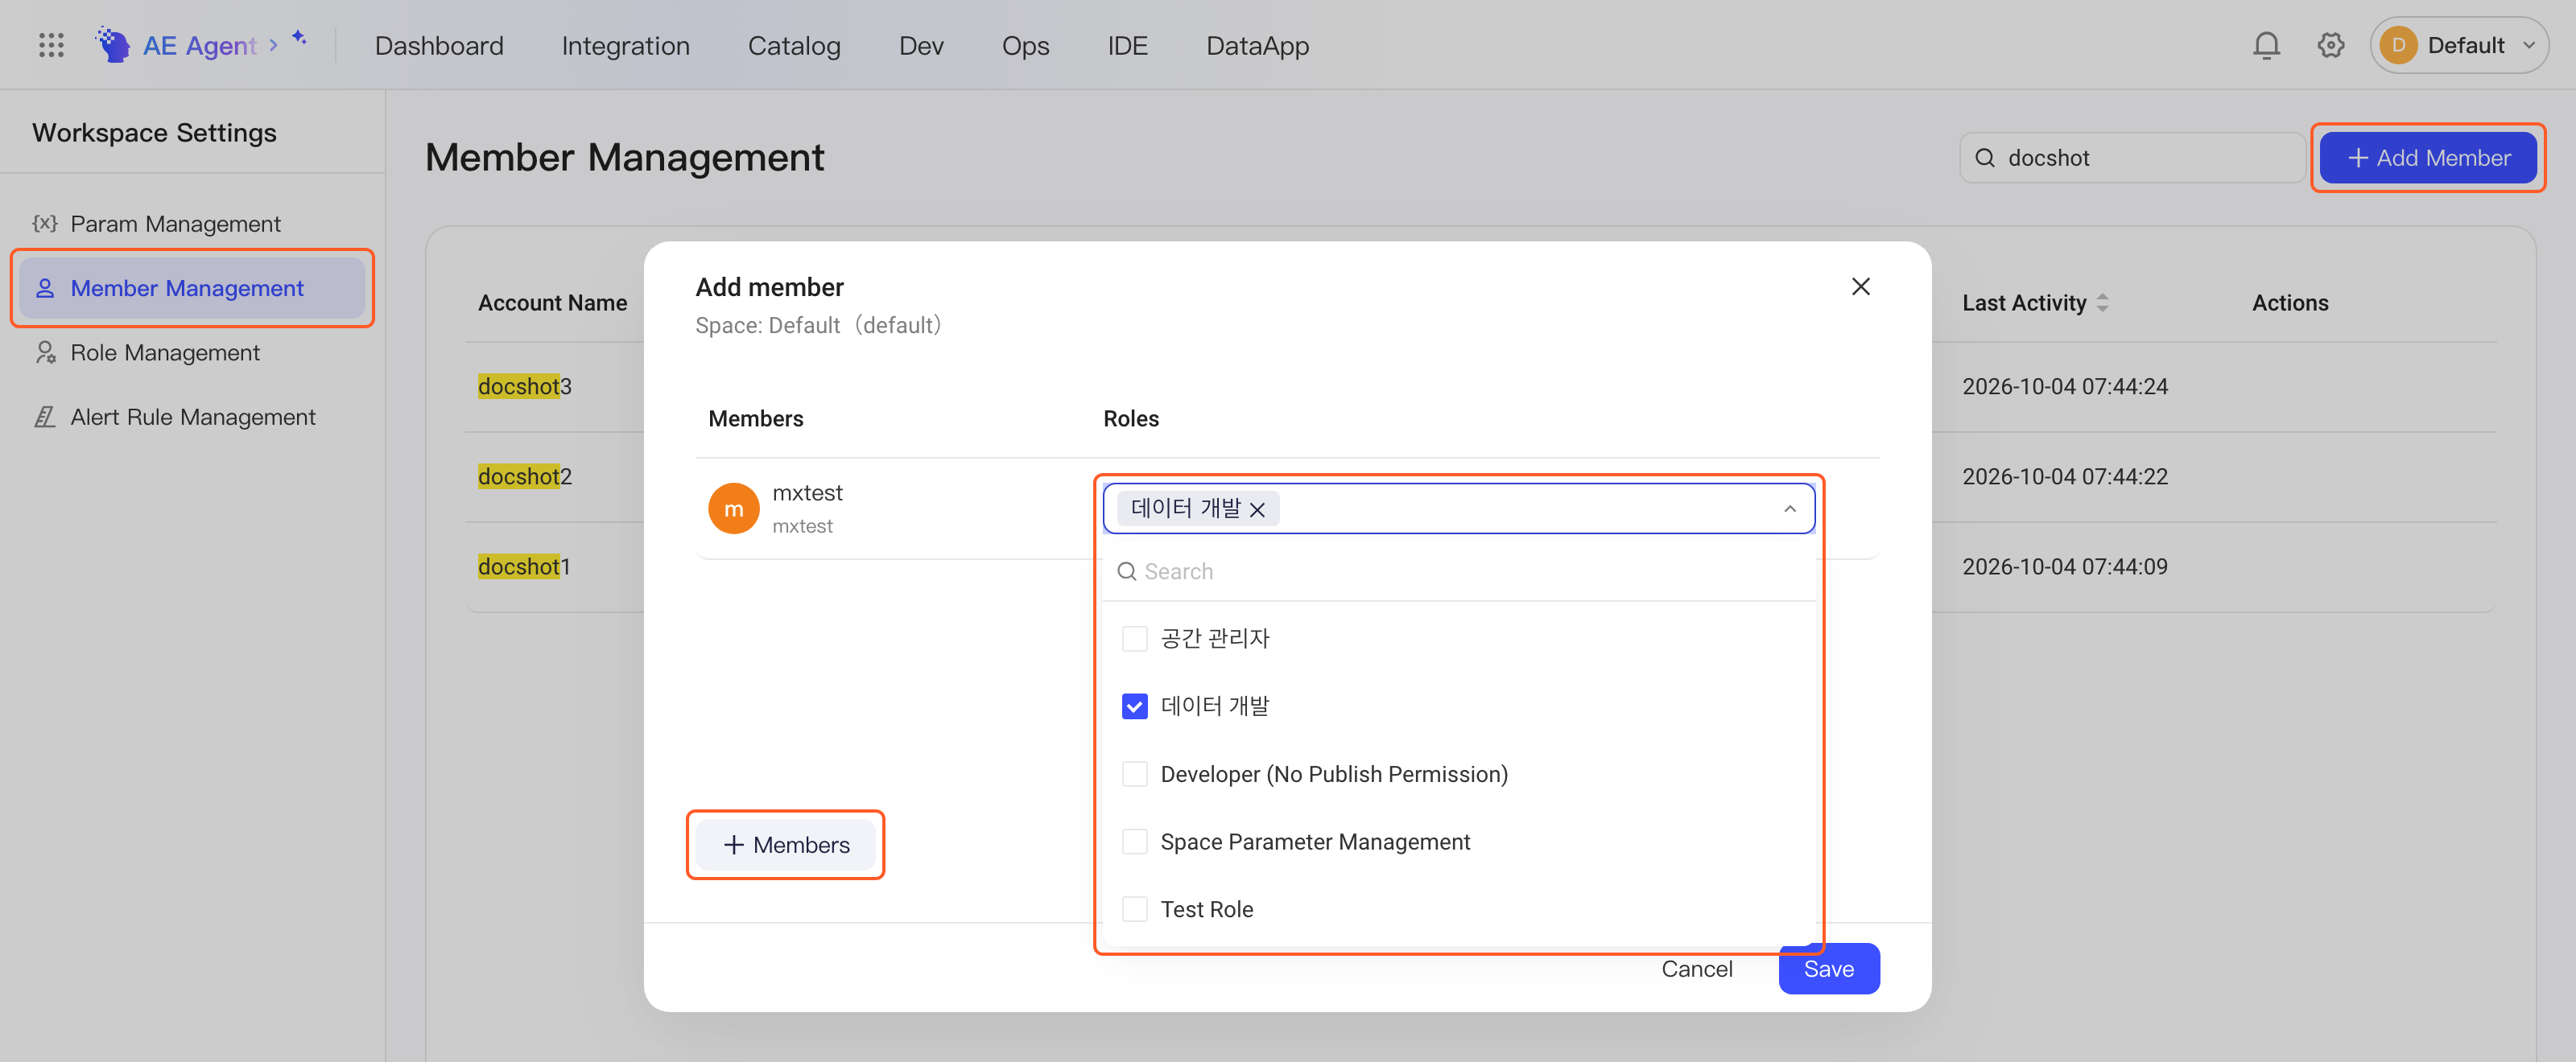Screen dimensions: 2576x1062
Task: Click the sparkle icon beside AE Agent
Action: (299, 38)
